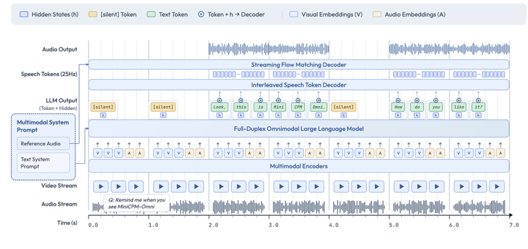Click the Token + h → Decoder legend plus icon

click(x=201, y=15)
